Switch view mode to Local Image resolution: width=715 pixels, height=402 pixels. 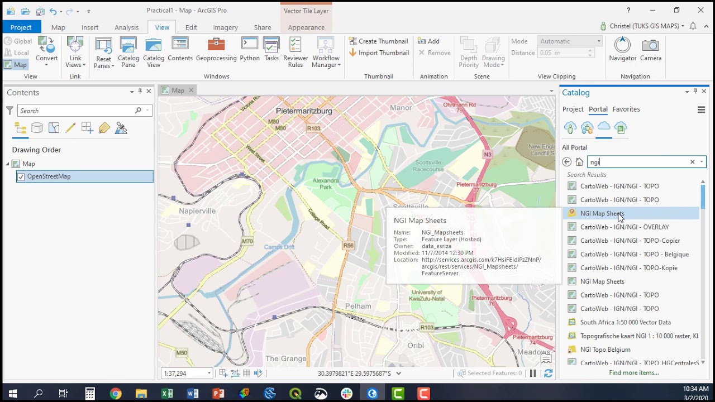point(17,52)
